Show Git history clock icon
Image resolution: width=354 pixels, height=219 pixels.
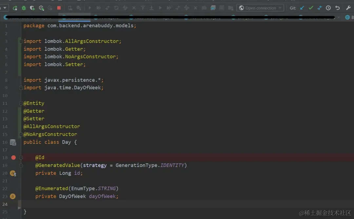(328, 8)
